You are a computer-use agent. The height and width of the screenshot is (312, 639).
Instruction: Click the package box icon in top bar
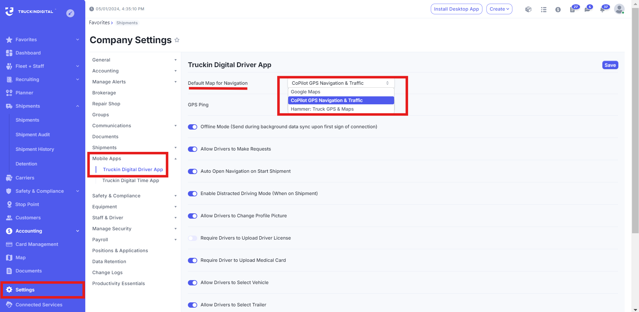pos(528,9)
